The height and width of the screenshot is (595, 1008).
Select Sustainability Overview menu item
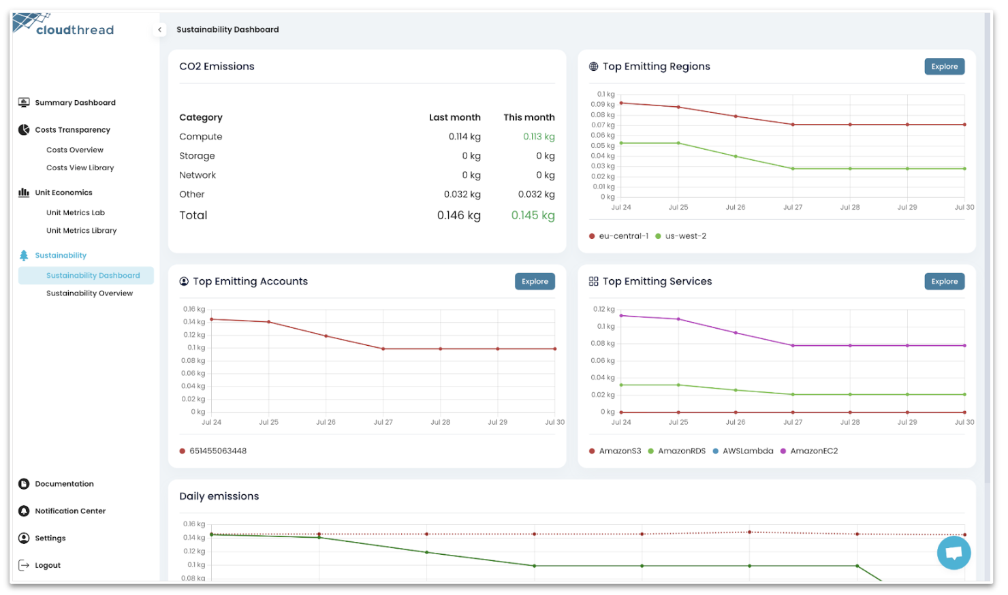(x=89, y=293)
